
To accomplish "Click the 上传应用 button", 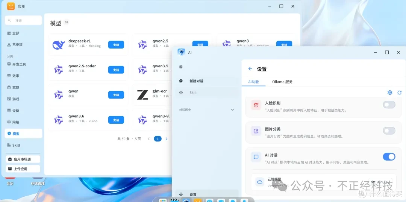I will point(23,169).
